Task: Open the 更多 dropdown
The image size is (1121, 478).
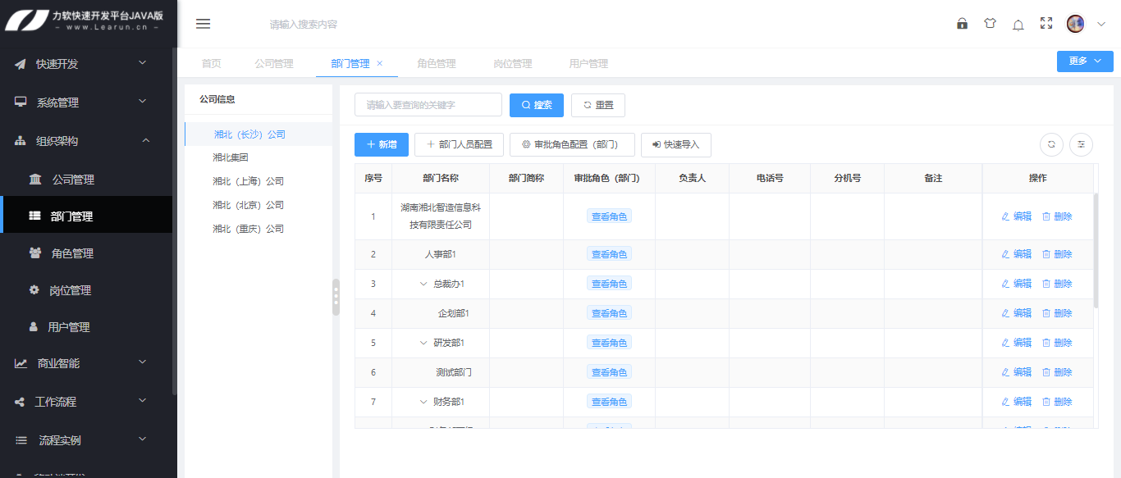Action: tap(1084, 61)
